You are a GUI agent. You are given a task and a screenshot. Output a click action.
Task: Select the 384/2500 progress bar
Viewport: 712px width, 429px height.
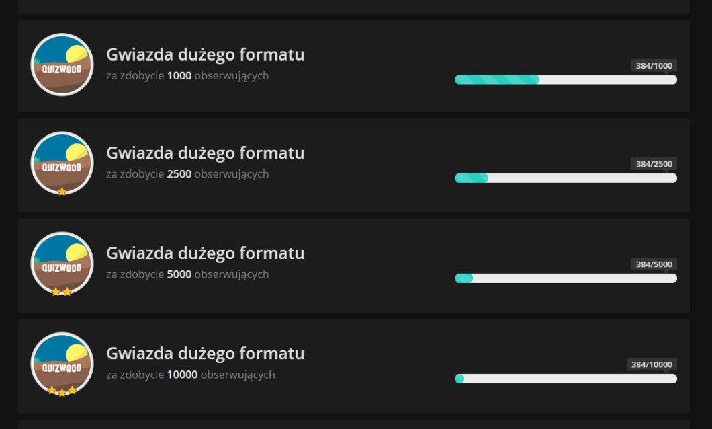tap(566, 178)
